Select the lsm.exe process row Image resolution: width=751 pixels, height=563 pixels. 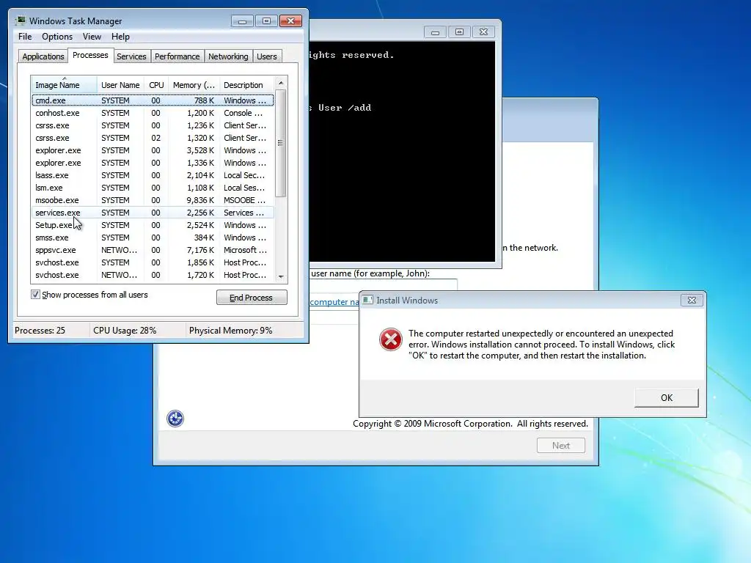point(153,188)
